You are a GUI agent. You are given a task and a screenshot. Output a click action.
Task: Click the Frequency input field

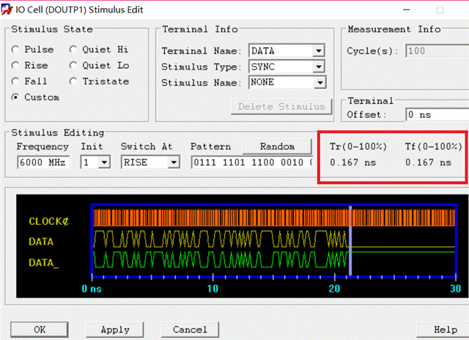42,163
